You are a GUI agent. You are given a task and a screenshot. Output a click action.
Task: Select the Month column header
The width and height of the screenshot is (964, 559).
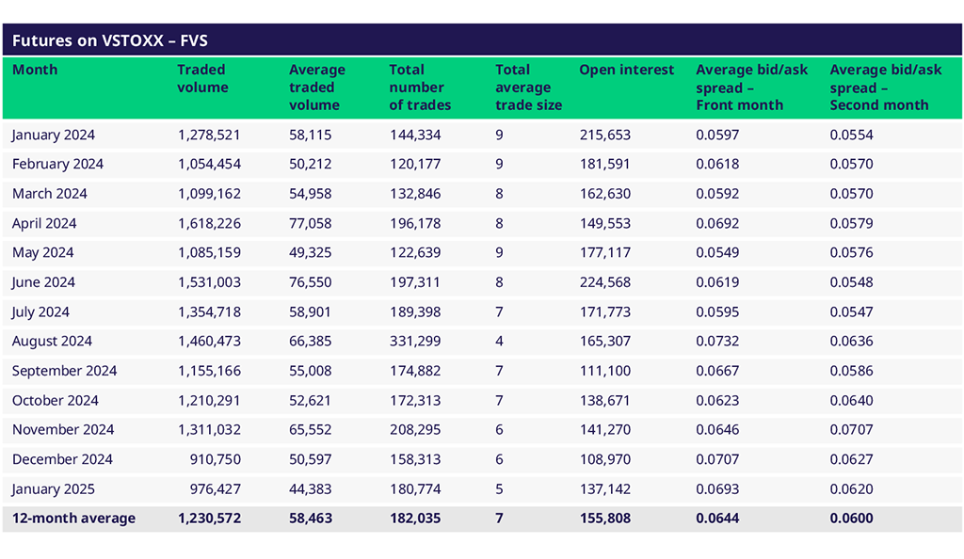coord(35,71)
